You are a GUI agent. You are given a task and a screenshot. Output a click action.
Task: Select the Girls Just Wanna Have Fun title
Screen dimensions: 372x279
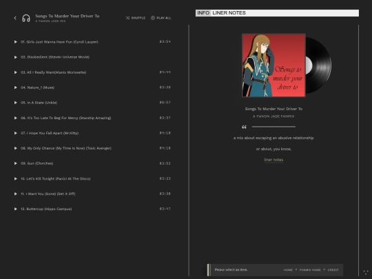click(59, 42)
